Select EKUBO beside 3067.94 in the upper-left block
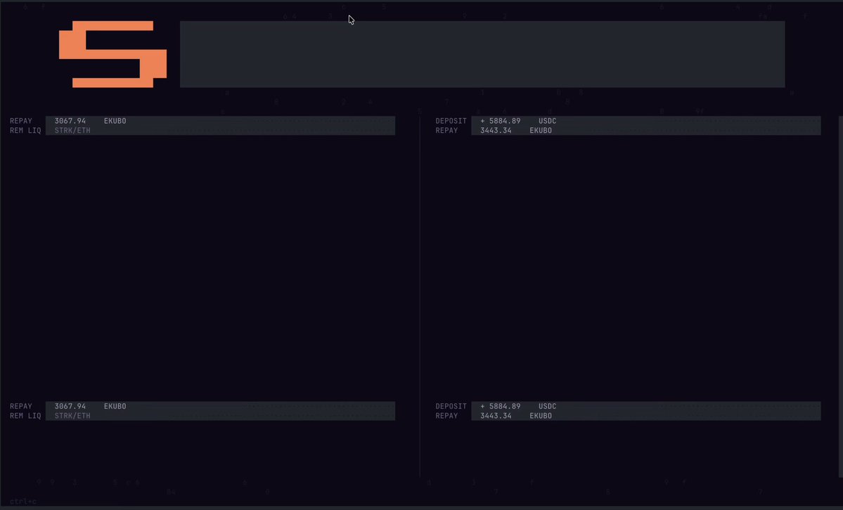843x510 pixels. (115, 121)
